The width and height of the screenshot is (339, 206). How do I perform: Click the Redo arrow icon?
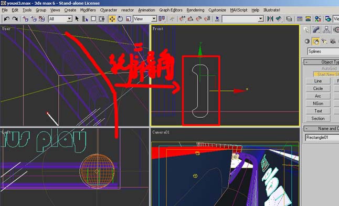(x=15, y=19)
